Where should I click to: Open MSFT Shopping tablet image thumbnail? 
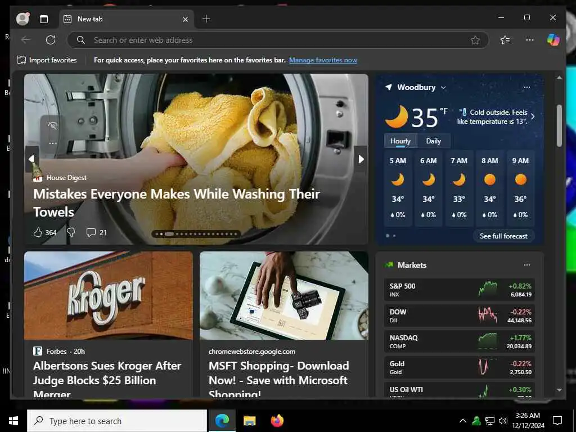283,295
